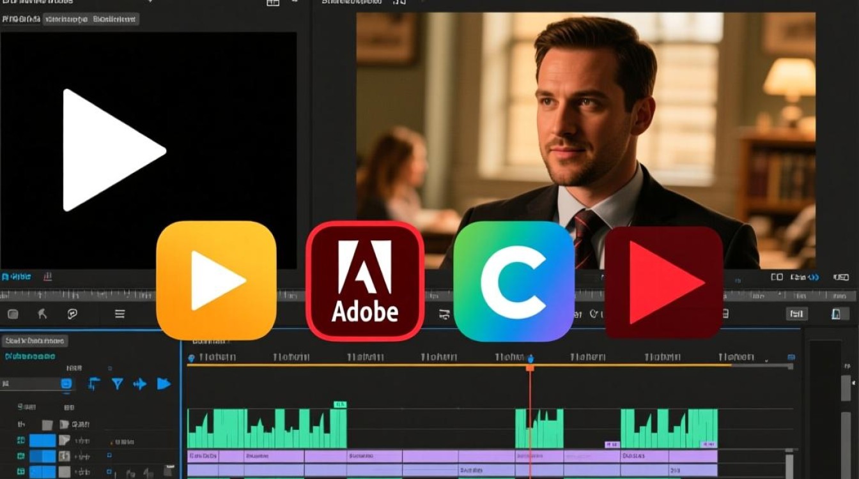Click the gray bordered button left of the blue page icon
Screen dimensions: 859x479
click(796, 314)
